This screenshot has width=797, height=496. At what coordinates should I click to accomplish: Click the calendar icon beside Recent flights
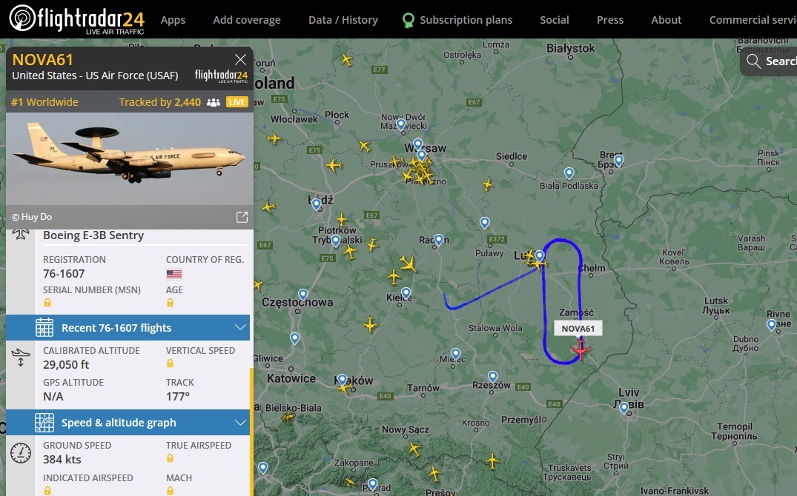tap(44, 327)
